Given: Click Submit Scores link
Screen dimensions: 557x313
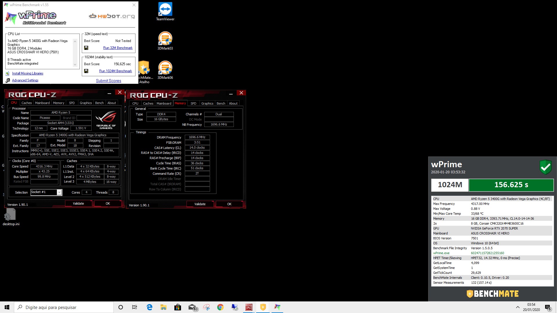Looking at the screenshot, I should tap(108, 81).
